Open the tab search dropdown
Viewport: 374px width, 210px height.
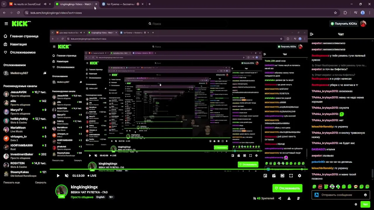click(4, 4)
